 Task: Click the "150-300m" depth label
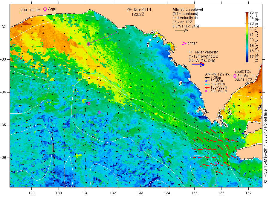219,87
